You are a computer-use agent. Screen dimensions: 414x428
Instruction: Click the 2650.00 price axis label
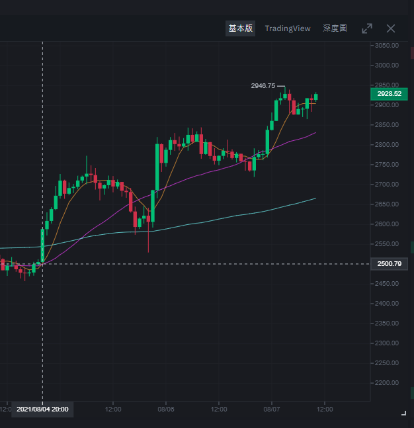pos(387,204)
